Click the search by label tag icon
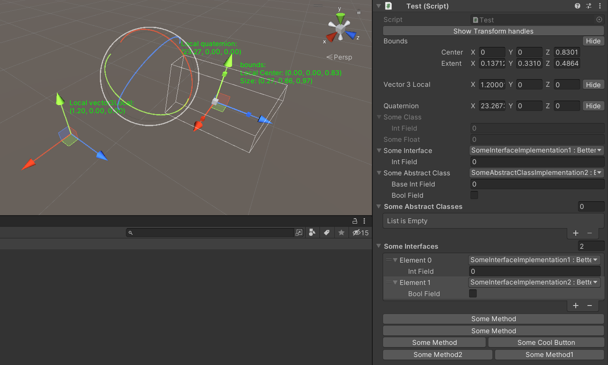The image size is (608, 365). tap(327, 233)
